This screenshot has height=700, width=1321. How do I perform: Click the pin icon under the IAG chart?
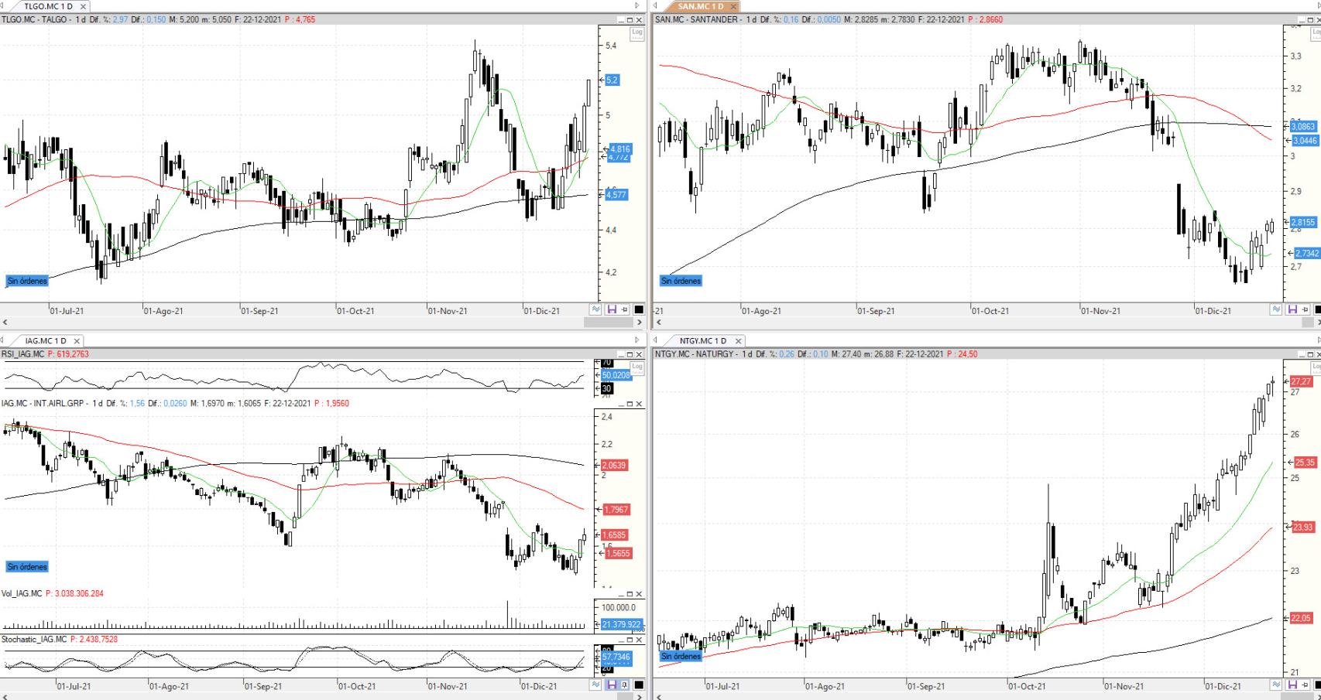[x=624, y=685]
